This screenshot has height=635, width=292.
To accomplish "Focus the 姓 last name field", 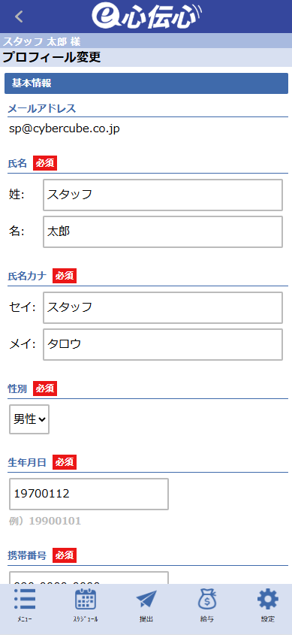I will [x=163, y=195].
